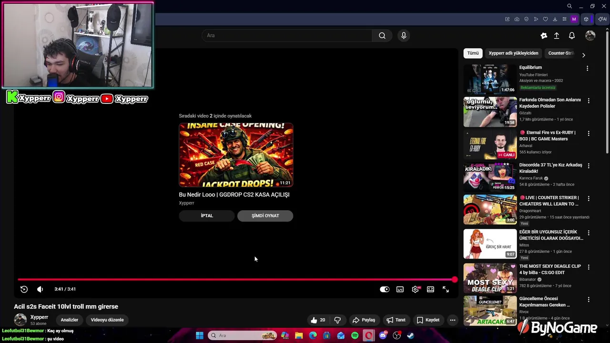Open more actions with the three-dot button
Image resolution: width=610 pixels, height=343 pixels.
453,320
